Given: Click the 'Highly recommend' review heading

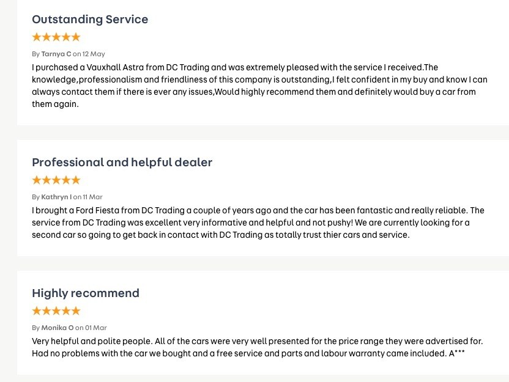Looking at the screenshot, I should 86,293.
